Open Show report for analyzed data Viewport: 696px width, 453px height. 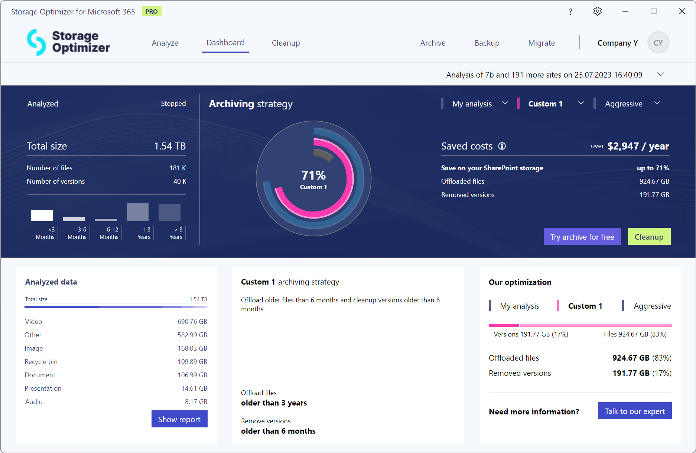[x=179, y=419]
